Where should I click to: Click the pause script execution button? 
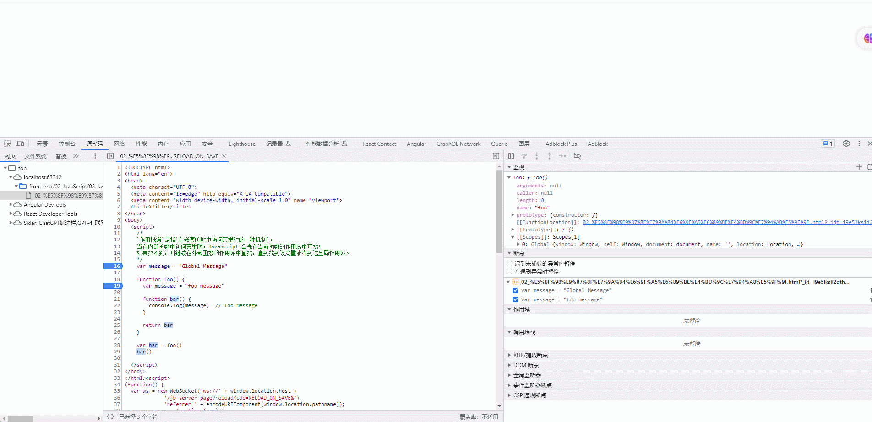511,156
